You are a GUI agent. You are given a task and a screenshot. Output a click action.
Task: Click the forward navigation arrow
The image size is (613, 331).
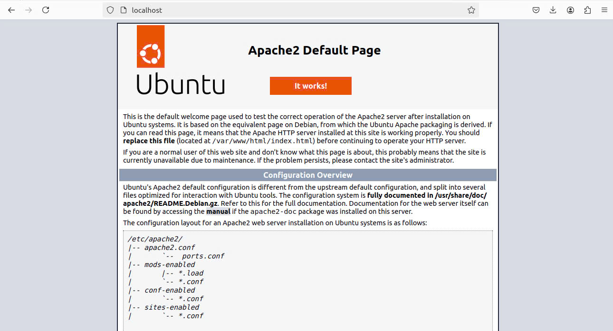pyautogui.click(x=29, y=10)
